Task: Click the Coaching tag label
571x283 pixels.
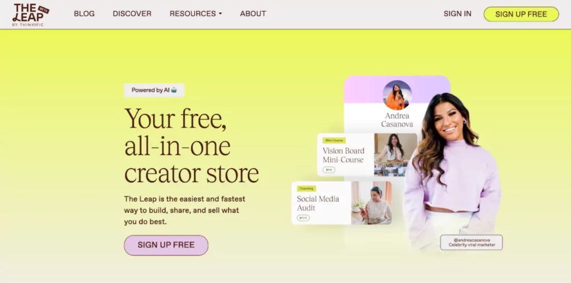Action: pos(306,188)
